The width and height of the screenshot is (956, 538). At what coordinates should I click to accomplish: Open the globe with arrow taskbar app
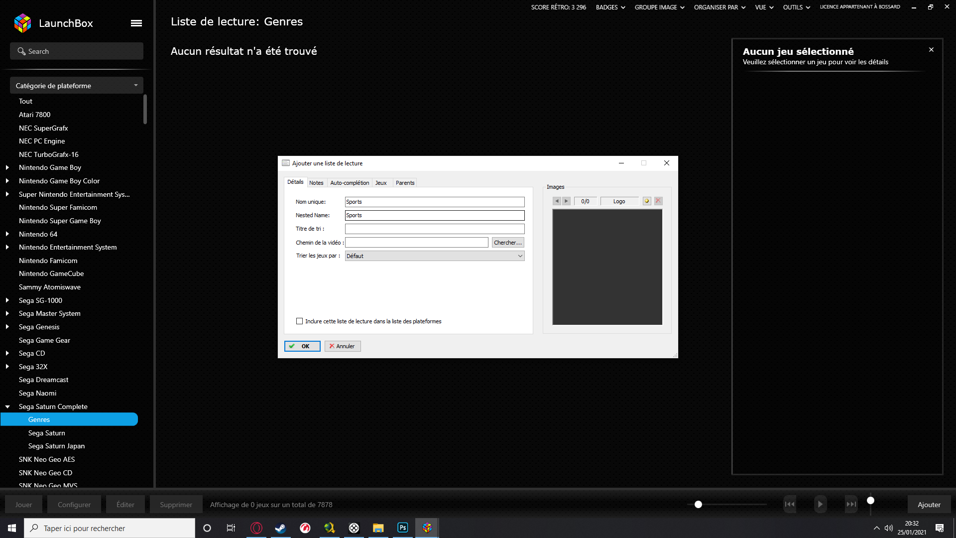(330, 528)
